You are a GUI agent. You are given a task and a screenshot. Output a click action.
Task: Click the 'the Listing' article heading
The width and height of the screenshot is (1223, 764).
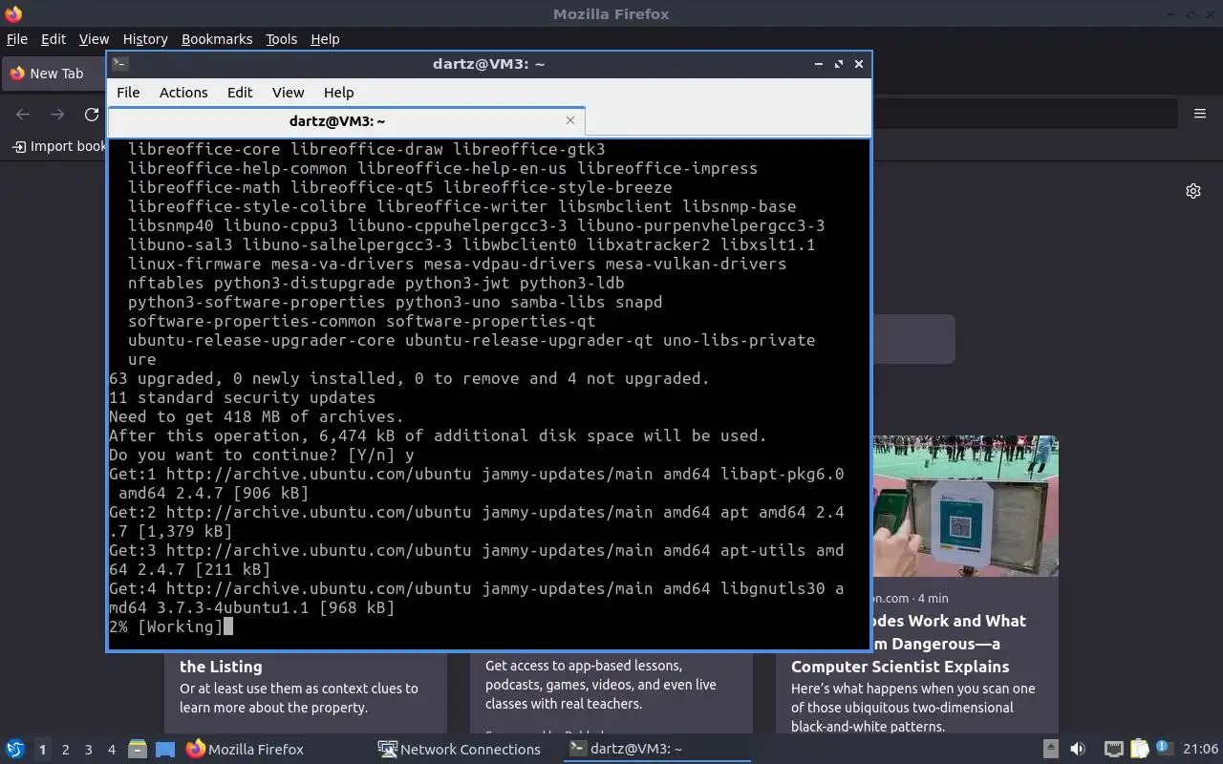pos(221,667)
